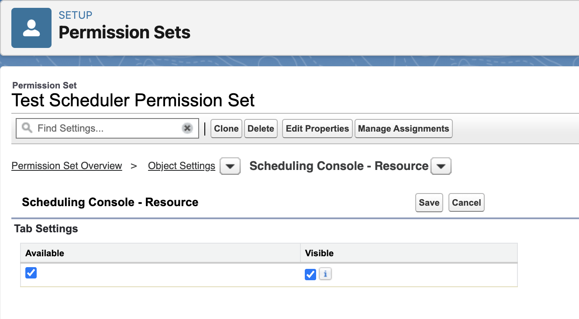Expand the dropdown next to Object Settings
Screen dimensions: 579x319
(x=230, y=166)
